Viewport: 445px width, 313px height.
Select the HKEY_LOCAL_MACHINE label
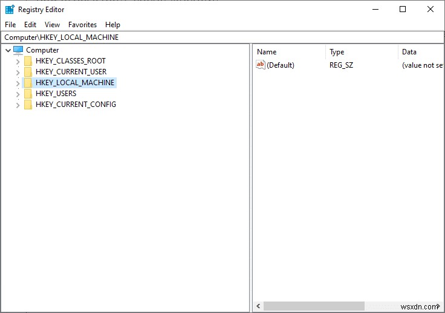75,83
